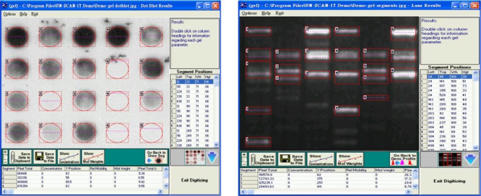
Task: Click Show Mol Weights in Lane Results window
Action: tap(349, 159)
